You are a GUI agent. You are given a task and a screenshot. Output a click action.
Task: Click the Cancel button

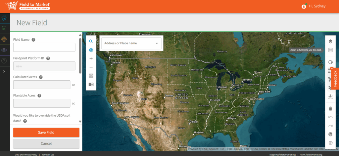coord(46,143)
